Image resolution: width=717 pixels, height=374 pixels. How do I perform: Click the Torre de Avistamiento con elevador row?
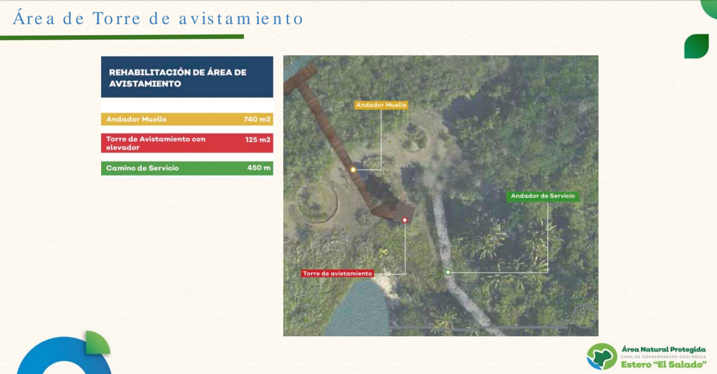(x=187, y=143)
